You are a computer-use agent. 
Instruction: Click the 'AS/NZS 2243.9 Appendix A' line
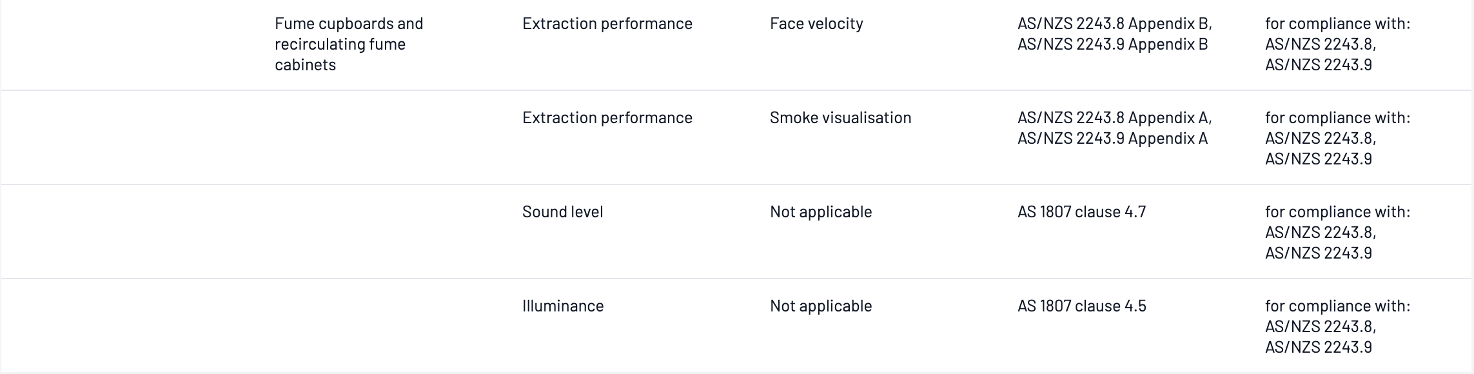click(x=1112, y=138)
